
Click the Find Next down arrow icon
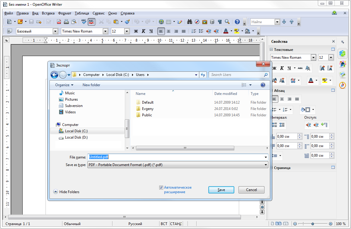(284, 22)
